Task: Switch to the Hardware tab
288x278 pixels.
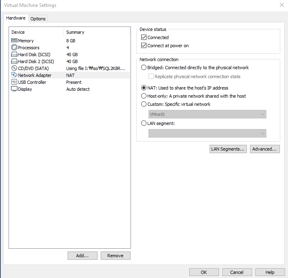Action: (x=16, y=18)
